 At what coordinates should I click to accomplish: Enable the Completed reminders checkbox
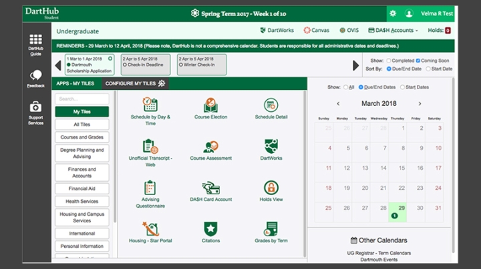(389, 61)
